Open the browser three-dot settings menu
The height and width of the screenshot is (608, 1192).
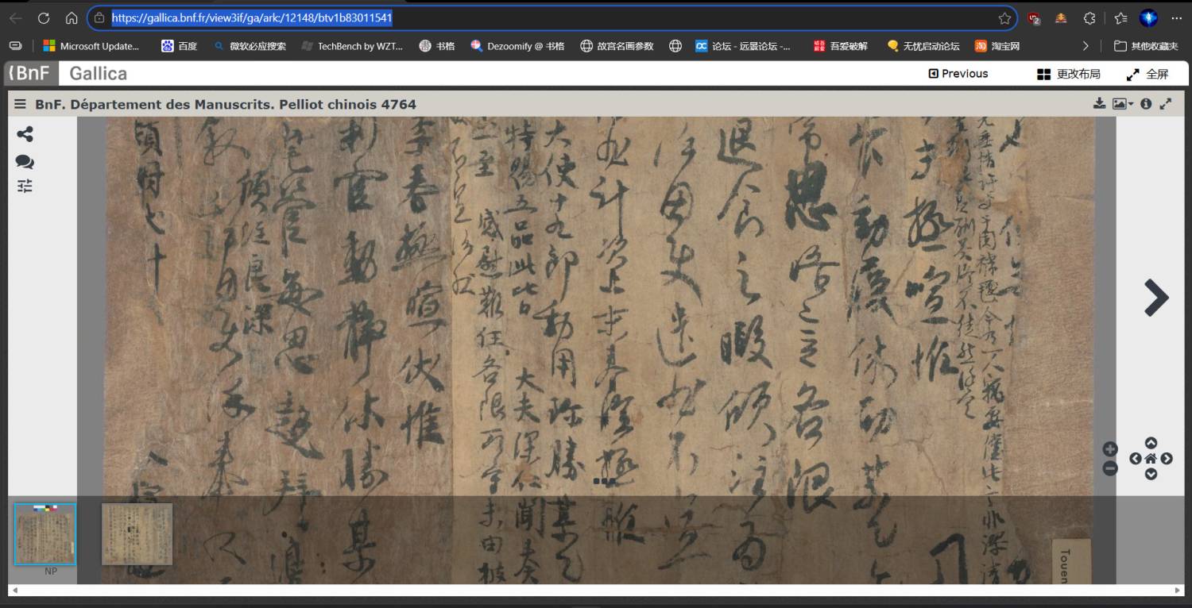click(1177, 18)
